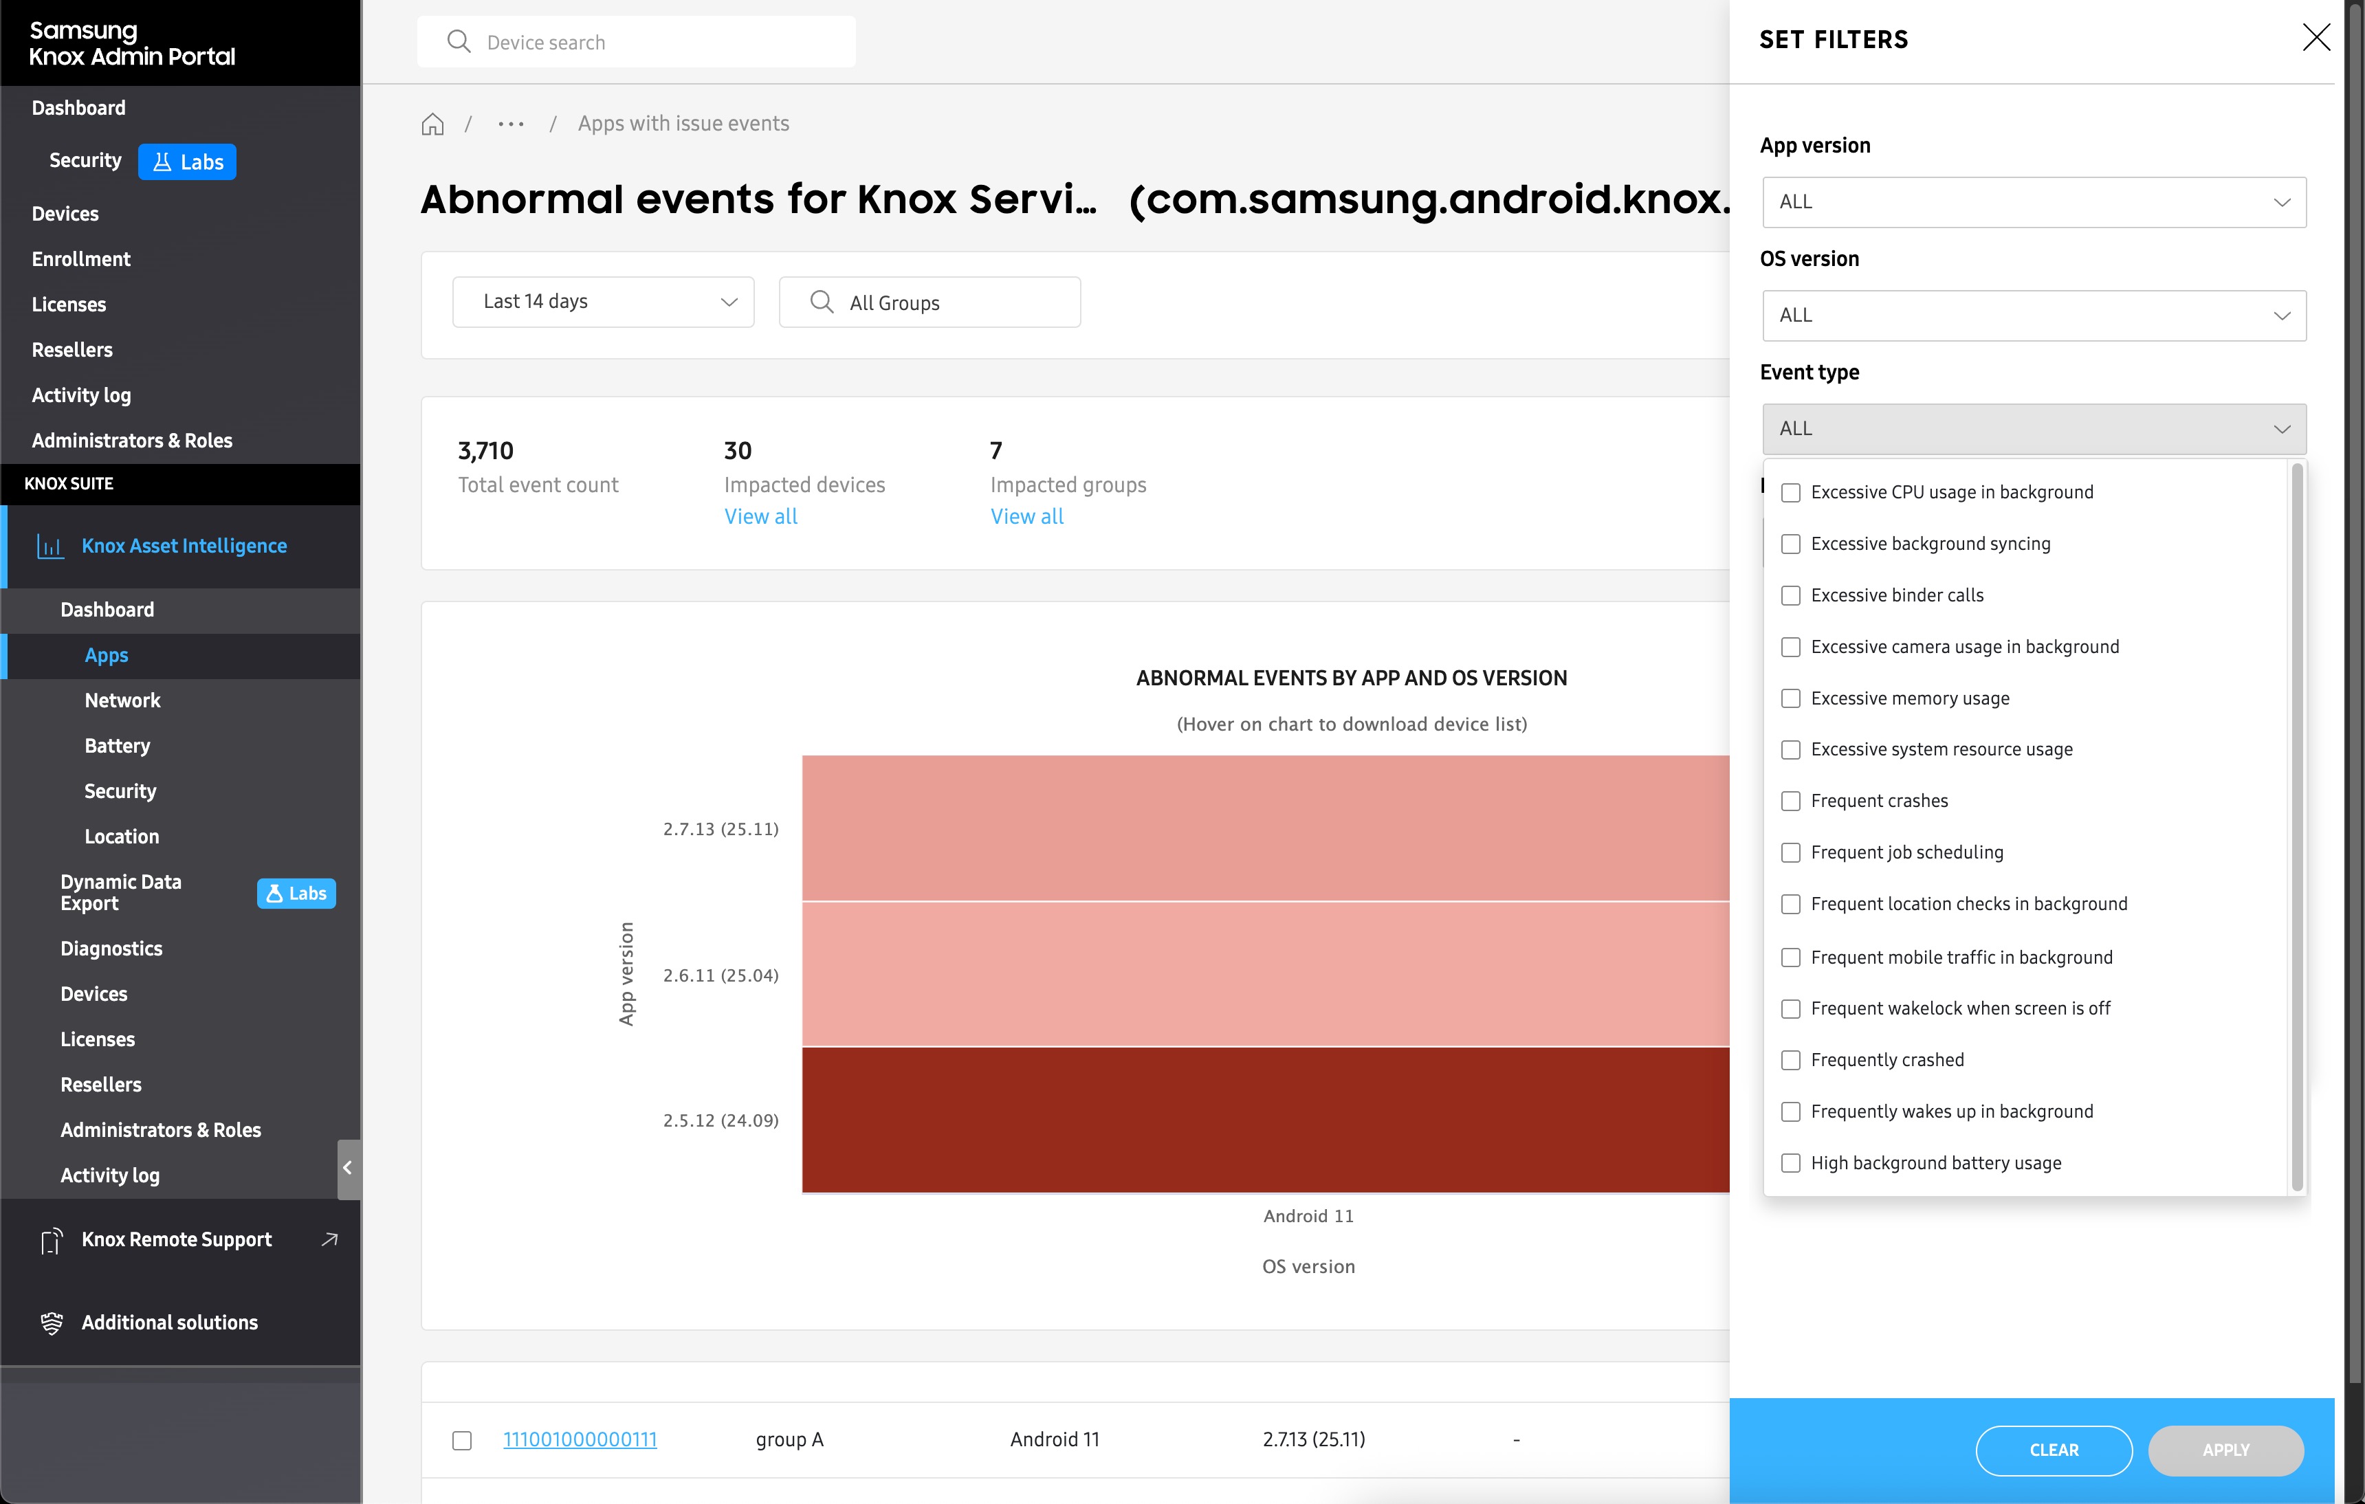Click the Knox Remote Support device icon

[x=51, y=1241]
